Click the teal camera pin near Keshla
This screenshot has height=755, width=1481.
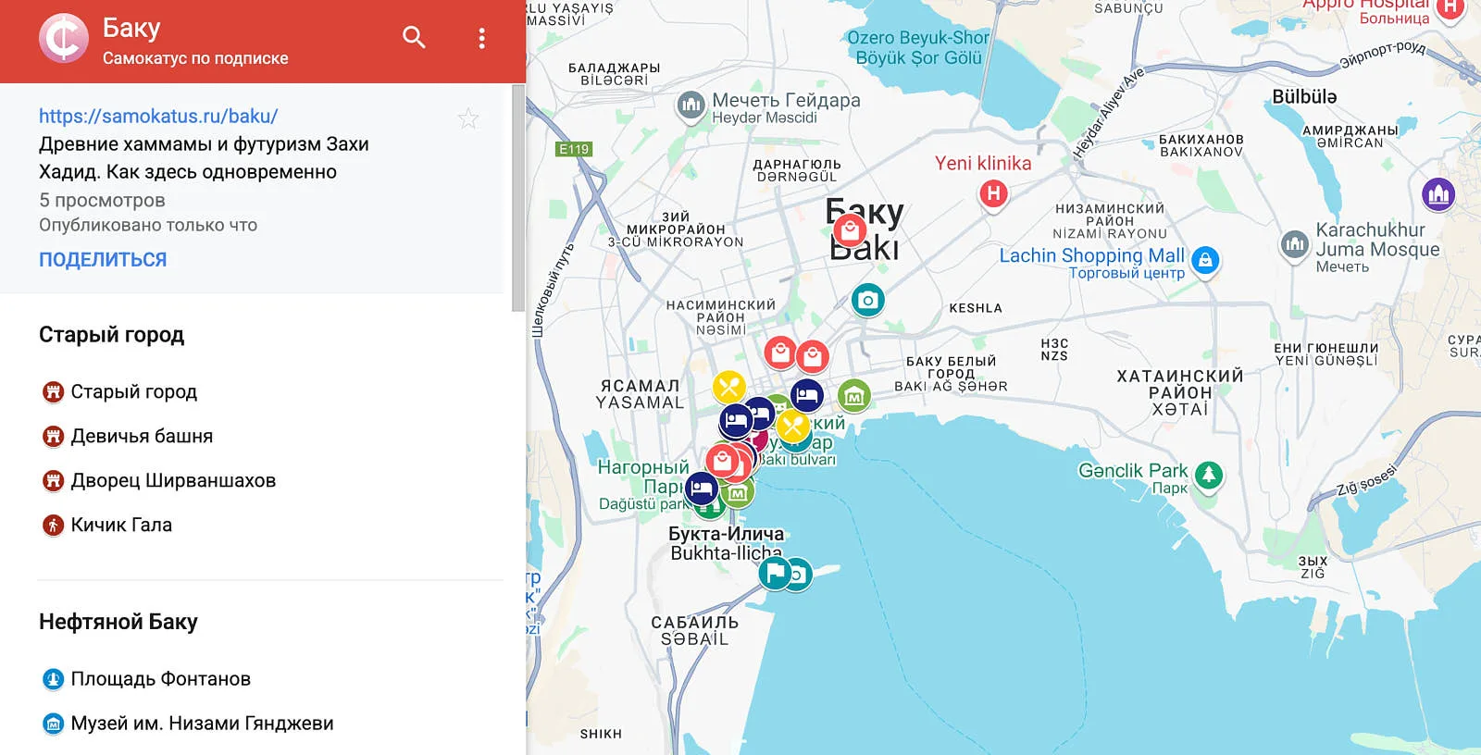point(867,300)
